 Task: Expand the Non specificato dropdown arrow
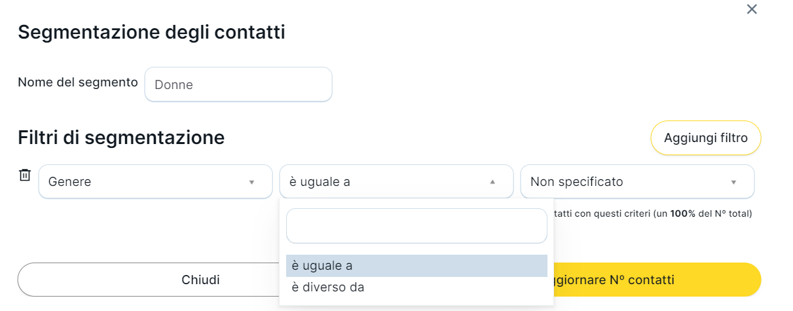tap(733, 182)
